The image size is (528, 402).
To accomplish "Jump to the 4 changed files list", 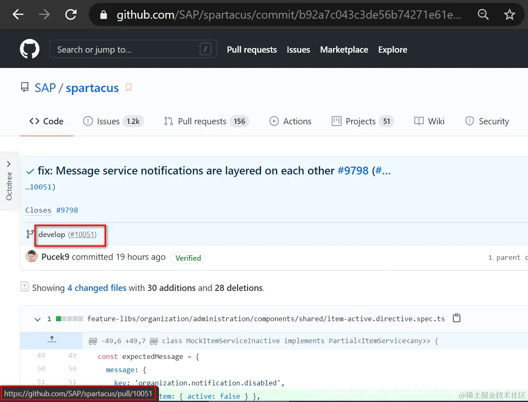I will coord(97,288).
